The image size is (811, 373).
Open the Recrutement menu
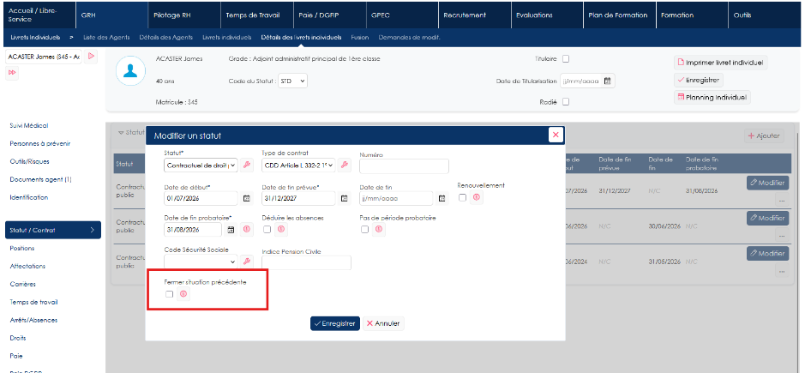point(474,15)
